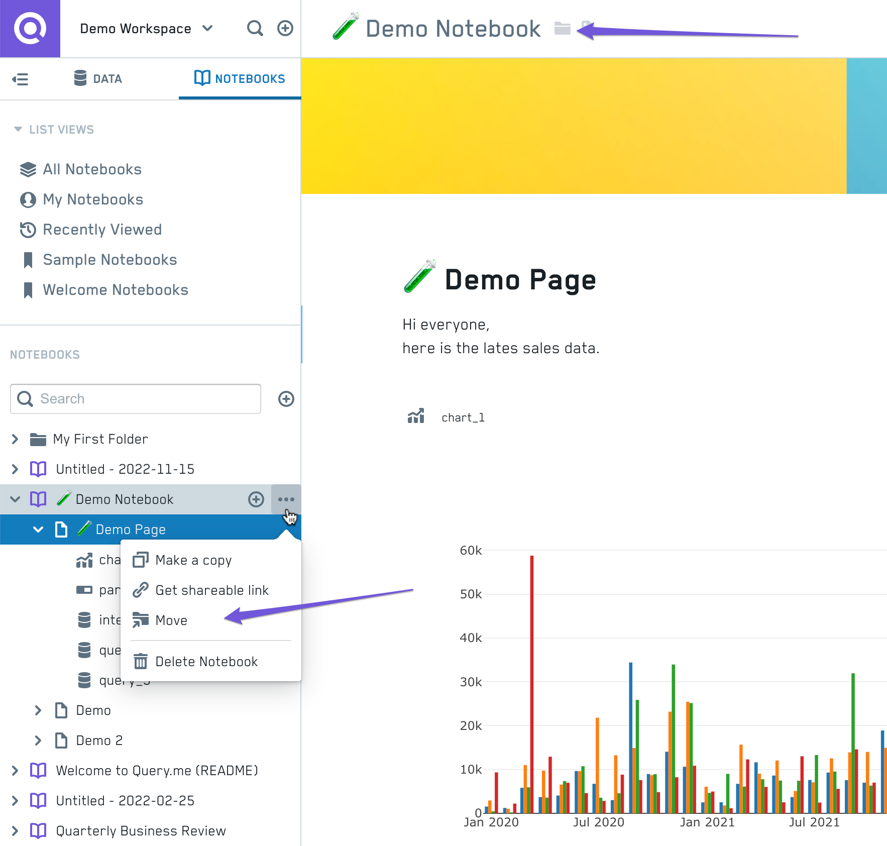The height and width of the screenshot is (846, 887).
Task: Collapse the LIST VIEWS section
Action: 18,130
